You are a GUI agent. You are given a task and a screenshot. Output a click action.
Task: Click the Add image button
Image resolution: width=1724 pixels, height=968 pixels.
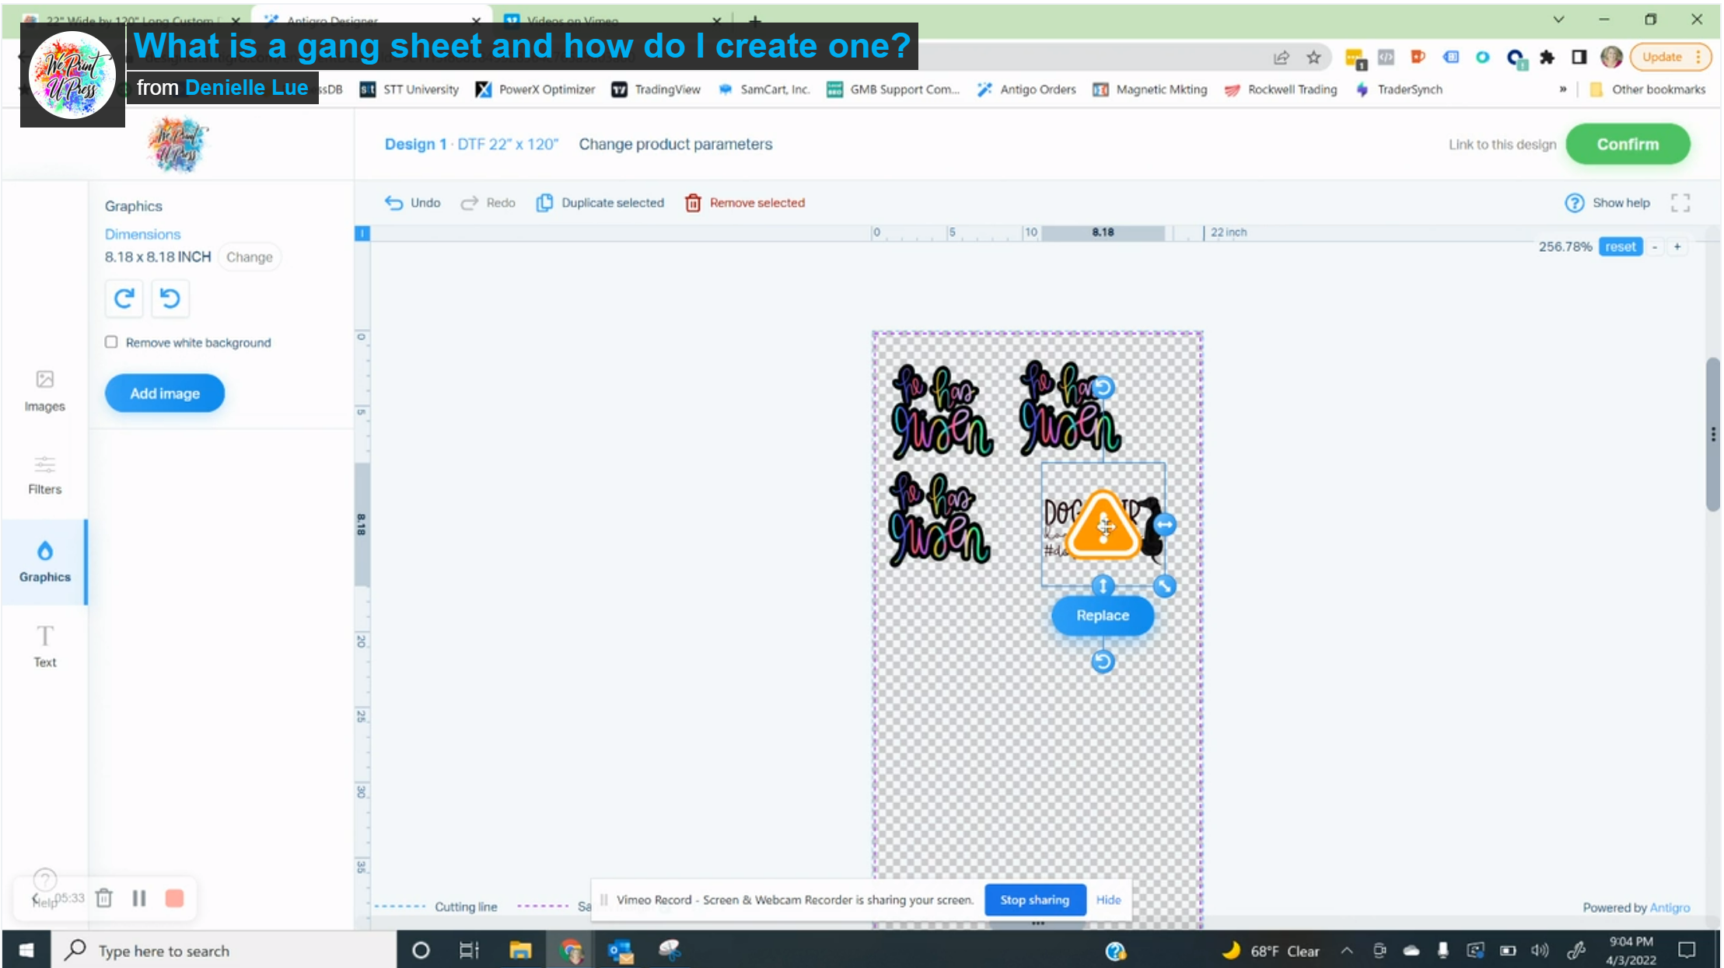166,393
